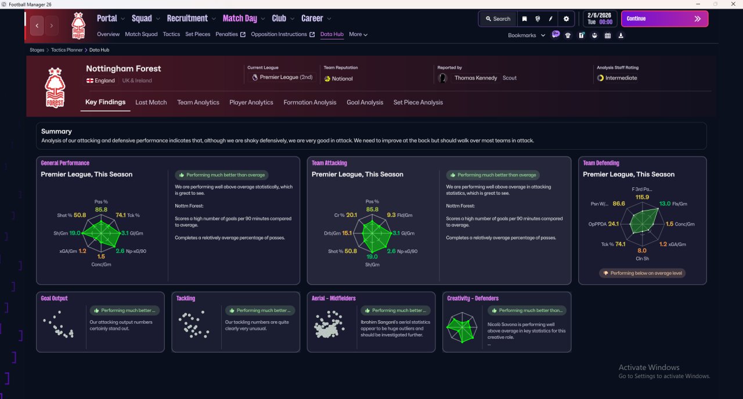Switch to the Team Analytics tab
Screen dimensions: 743x399
198,102
